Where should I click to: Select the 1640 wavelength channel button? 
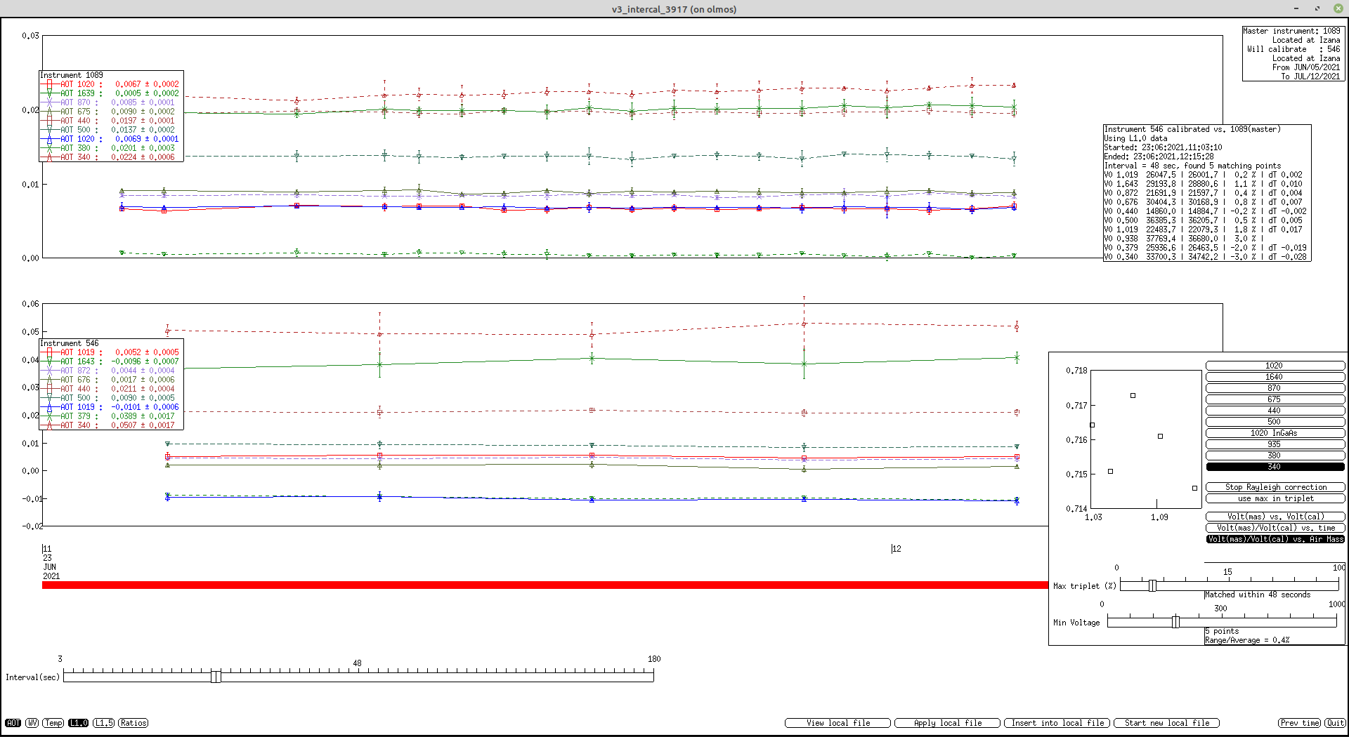pos(1275,377)
